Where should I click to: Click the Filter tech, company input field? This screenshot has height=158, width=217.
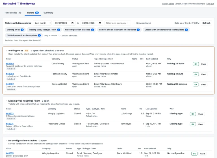(x=118, y=23)
